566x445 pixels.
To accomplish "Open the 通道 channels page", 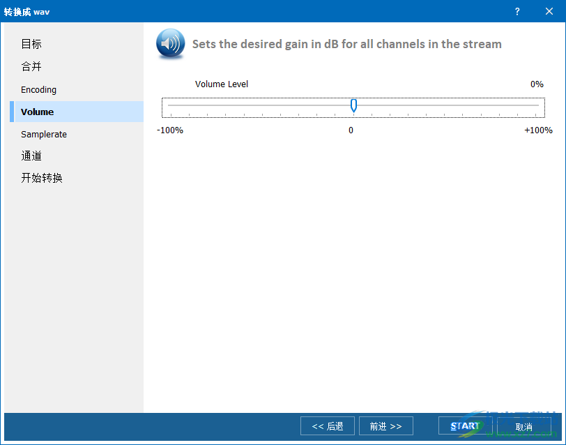I will [x=31, y=156].
